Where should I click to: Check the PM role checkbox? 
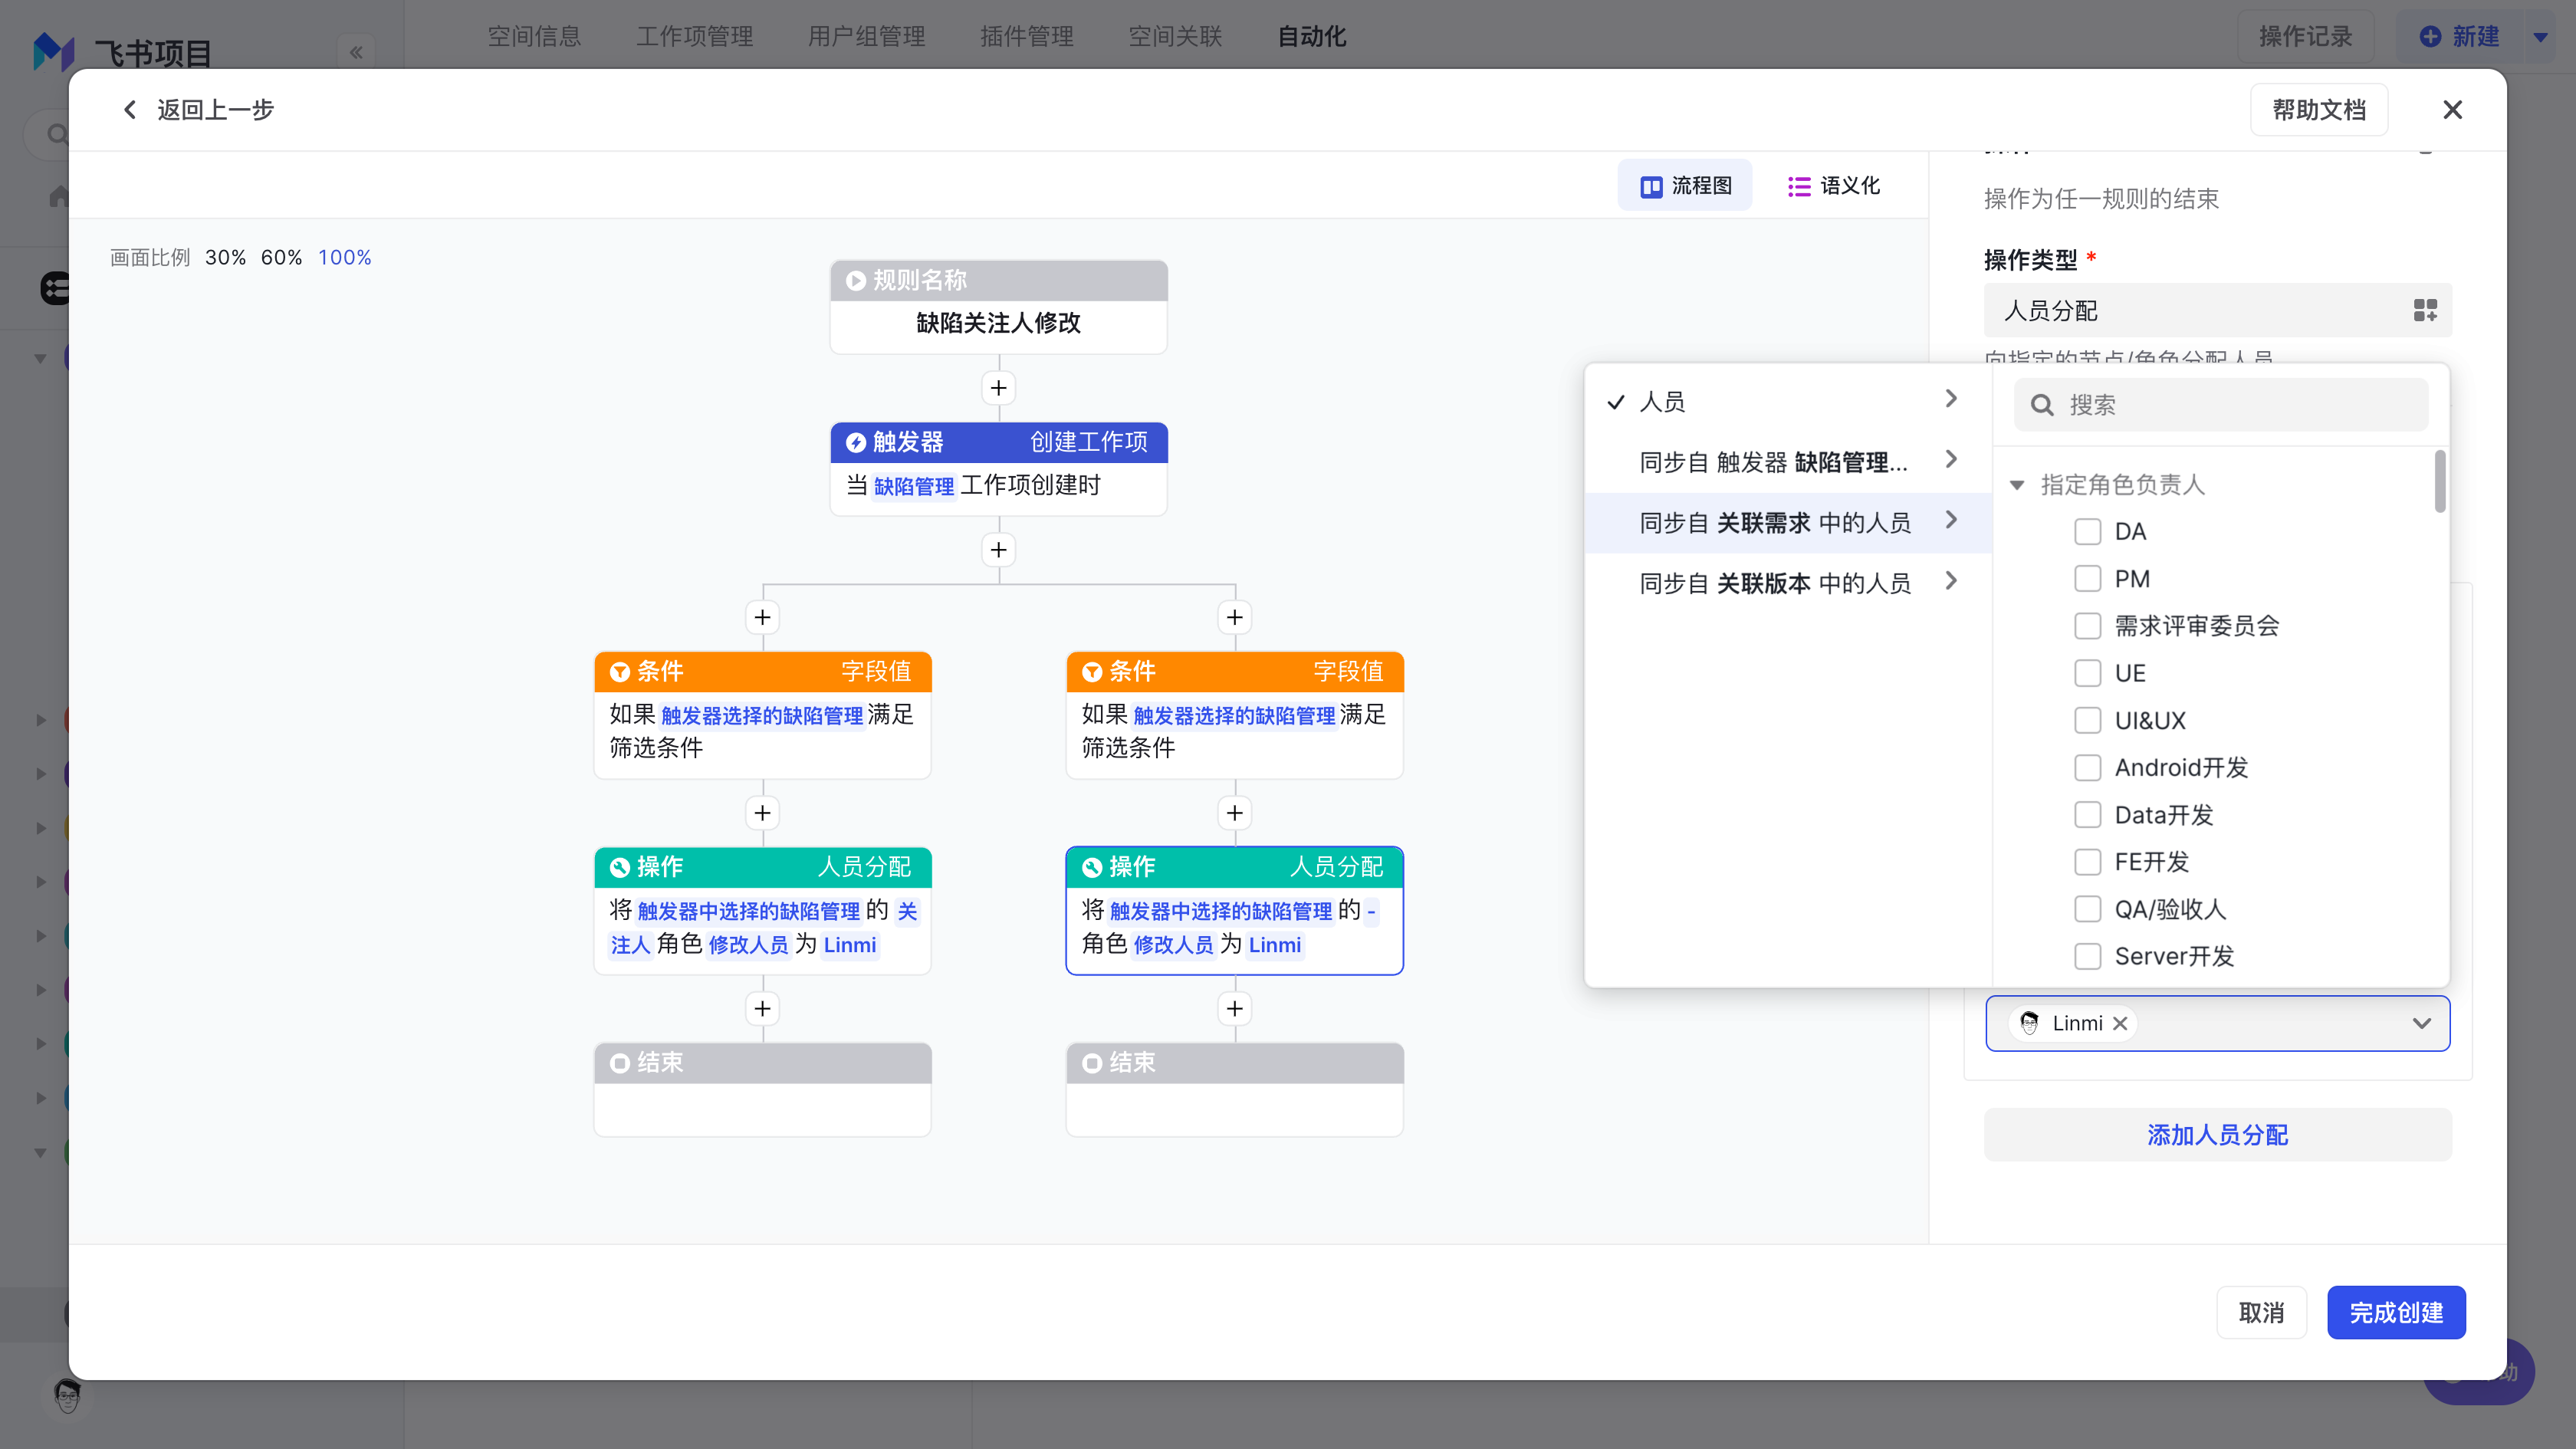[2087, 578]
